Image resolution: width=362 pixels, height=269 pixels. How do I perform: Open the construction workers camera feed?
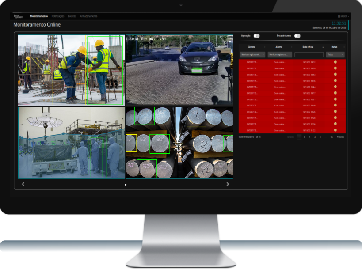(x=71, y=70)
